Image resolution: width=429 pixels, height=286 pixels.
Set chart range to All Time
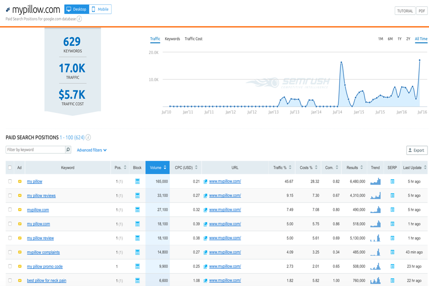click(421, 39)
